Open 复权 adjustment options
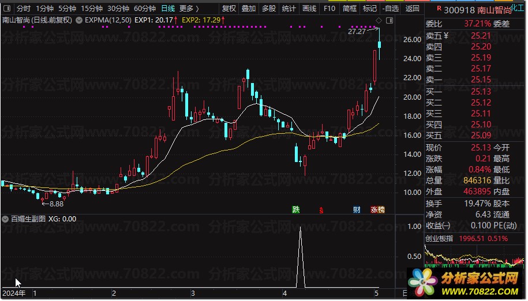The image size is (528, 301). coord(229,9)
